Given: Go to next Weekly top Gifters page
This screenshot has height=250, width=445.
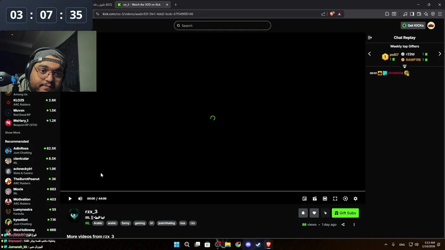Looking at the screenshot, I should [440, 54].
